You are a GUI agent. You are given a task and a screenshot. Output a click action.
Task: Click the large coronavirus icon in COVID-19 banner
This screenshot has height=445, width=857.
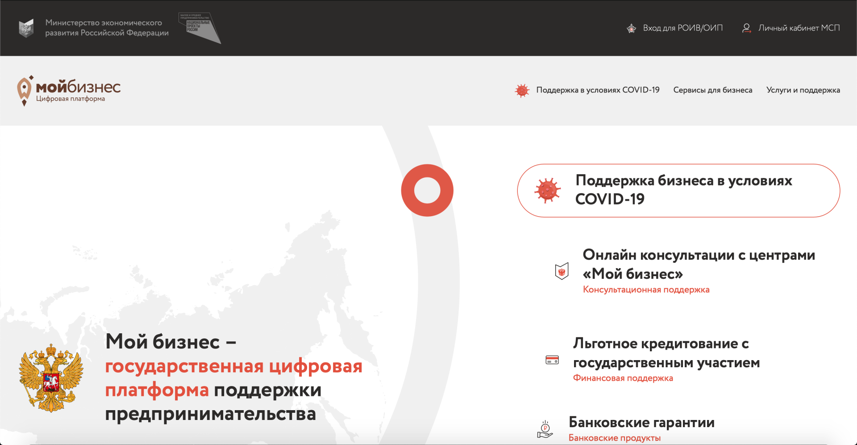(547, 191)
